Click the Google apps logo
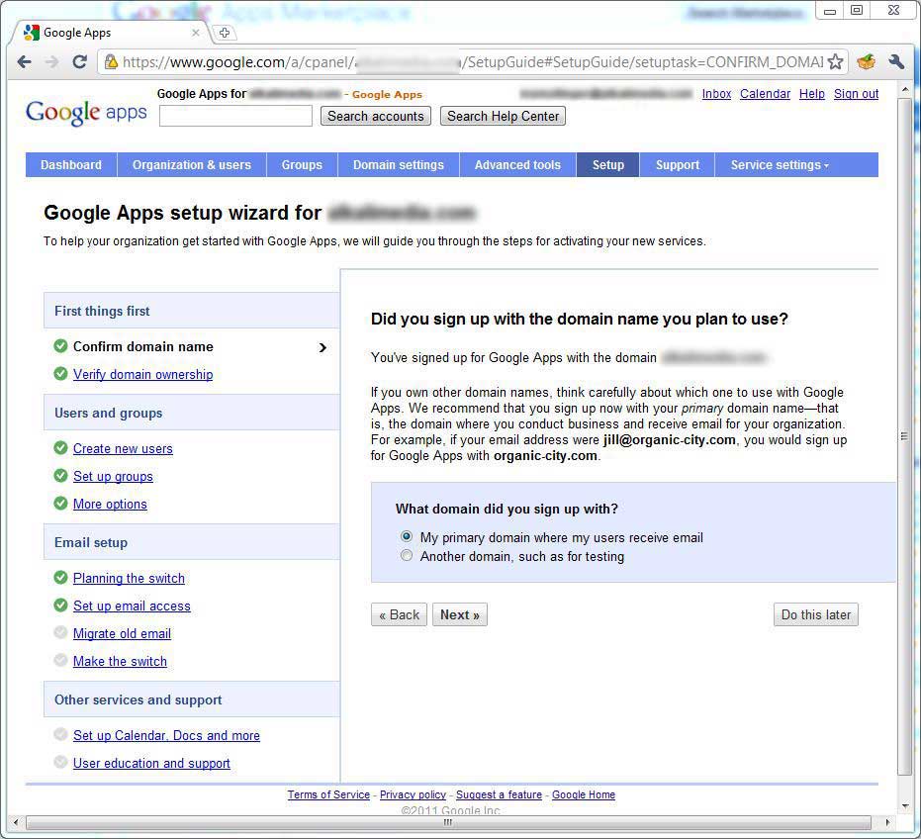The image size is (921, 839). pyautogui.click(x=86, y=112)
